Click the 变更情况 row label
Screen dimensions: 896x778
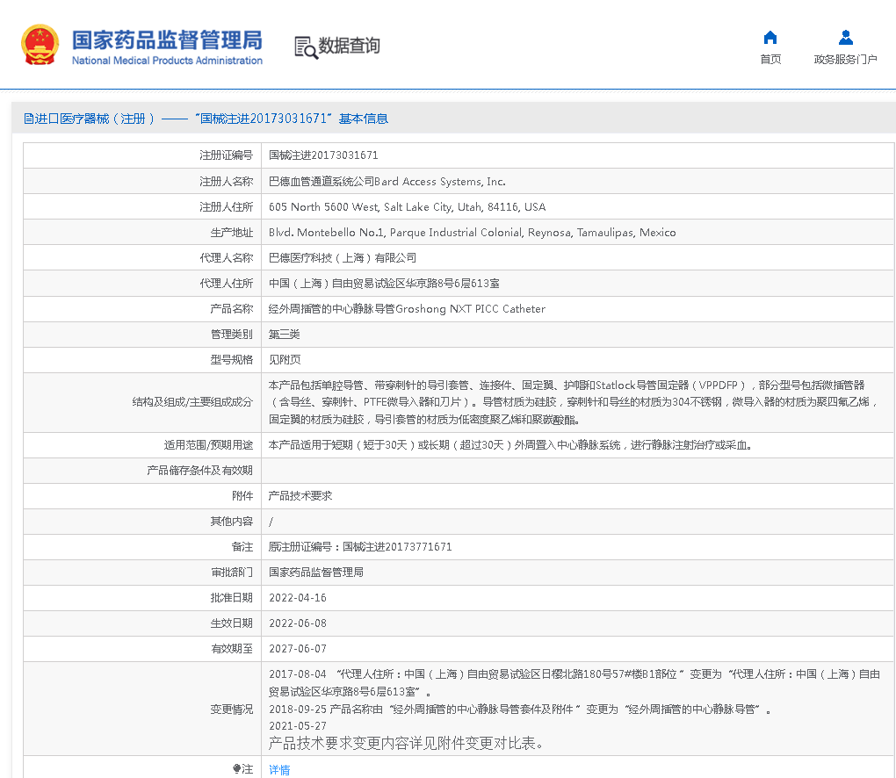point(231,709)
